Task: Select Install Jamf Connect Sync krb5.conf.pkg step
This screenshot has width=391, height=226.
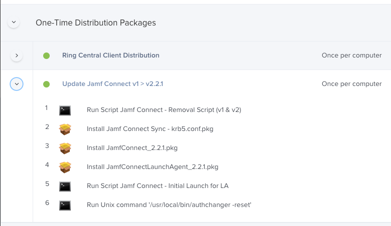Action: (x=150, y=128)
